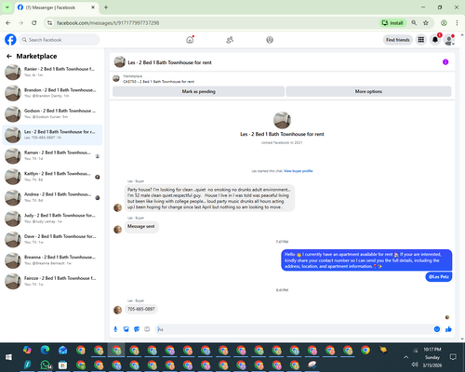Go to the Home feed icon
Viewport: 465px width, 372px height.
click(x=190, y=40)
